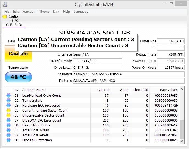Click the Standard field showing ATA8-ACS

[x=129, y=74]
